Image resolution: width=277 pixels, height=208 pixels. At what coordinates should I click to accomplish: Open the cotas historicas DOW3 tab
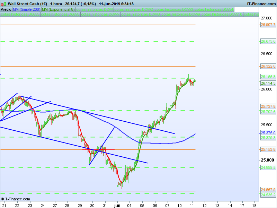[x=174, y=9]
